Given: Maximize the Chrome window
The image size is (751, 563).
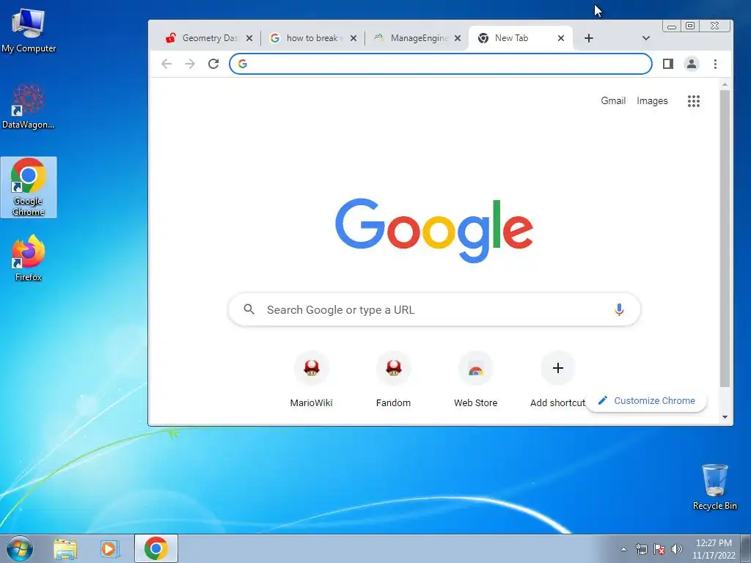Looking at the screenshot, I should 689,26.
